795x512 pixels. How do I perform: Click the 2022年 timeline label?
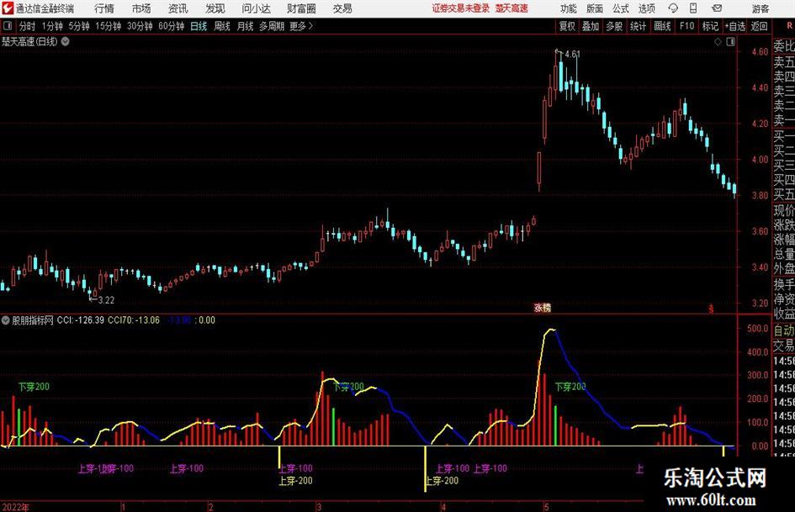point(16,507)
